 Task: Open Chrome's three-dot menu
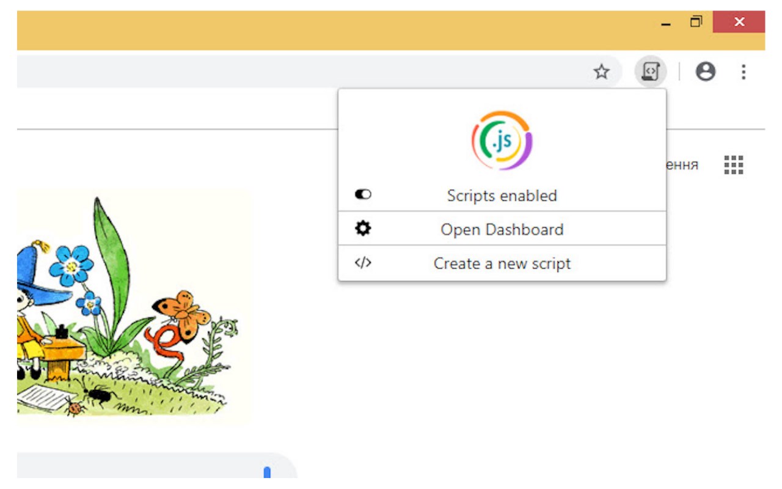point(744,72)
